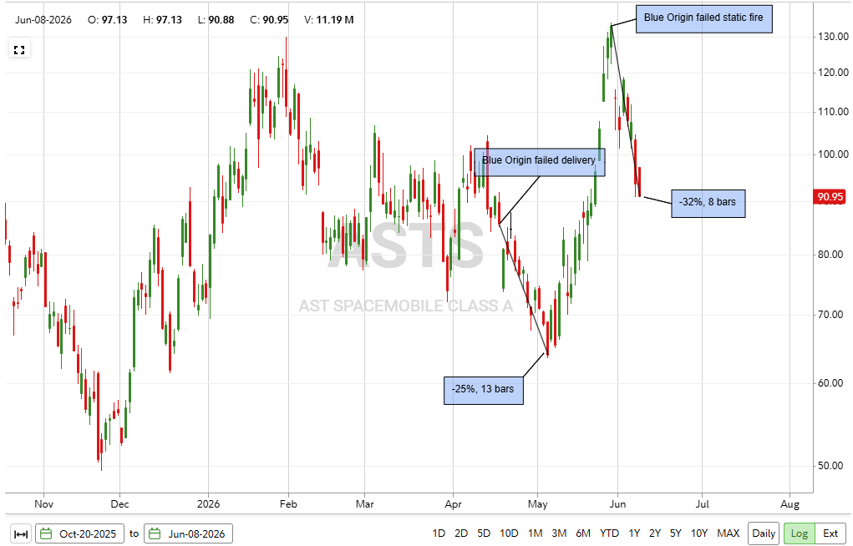Screen dimensions: 853x546
Task: Select the 3M time range
Action: 559,533
